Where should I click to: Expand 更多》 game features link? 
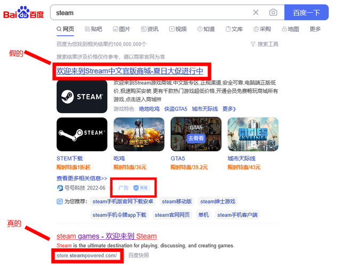point(229,109)
